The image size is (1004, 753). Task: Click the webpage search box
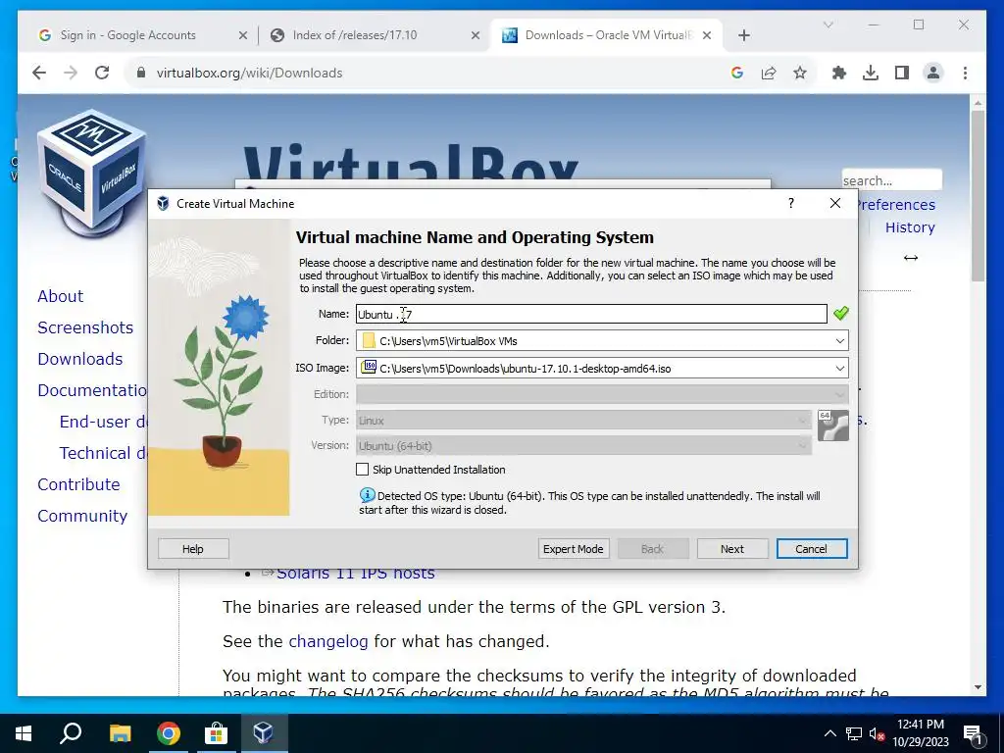click(891, 180)
